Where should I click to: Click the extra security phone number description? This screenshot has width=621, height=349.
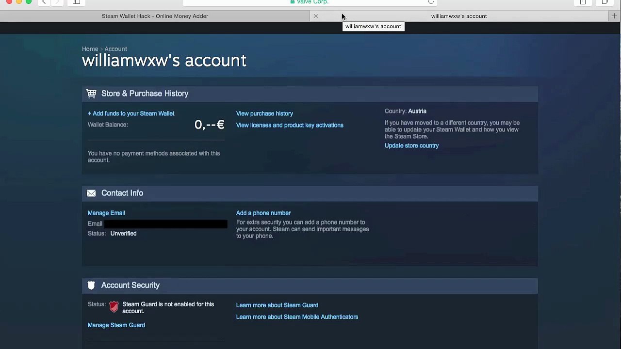click(302, 229)
